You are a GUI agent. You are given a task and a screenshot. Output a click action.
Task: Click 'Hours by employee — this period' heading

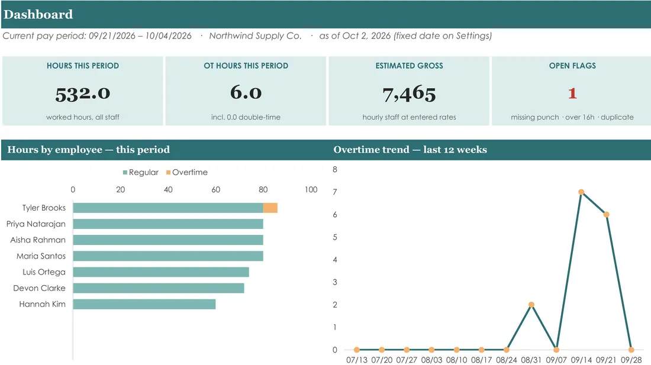[88, 149]
